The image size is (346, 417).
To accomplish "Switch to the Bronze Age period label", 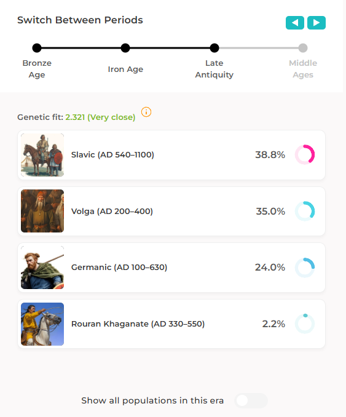I will (x=37, y=69).
